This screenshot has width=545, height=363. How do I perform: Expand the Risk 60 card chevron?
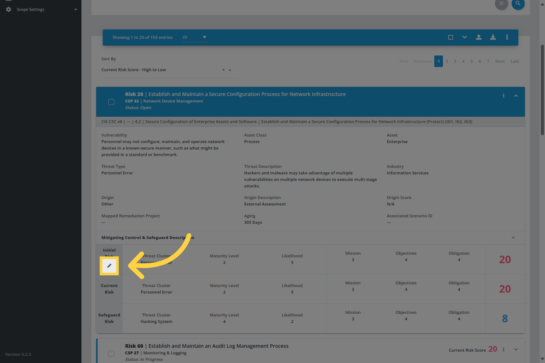[x=516, y=349]
